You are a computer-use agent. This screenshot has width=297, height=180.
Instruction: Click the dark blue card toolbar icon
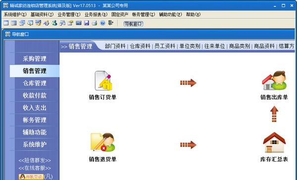[78, 23]
